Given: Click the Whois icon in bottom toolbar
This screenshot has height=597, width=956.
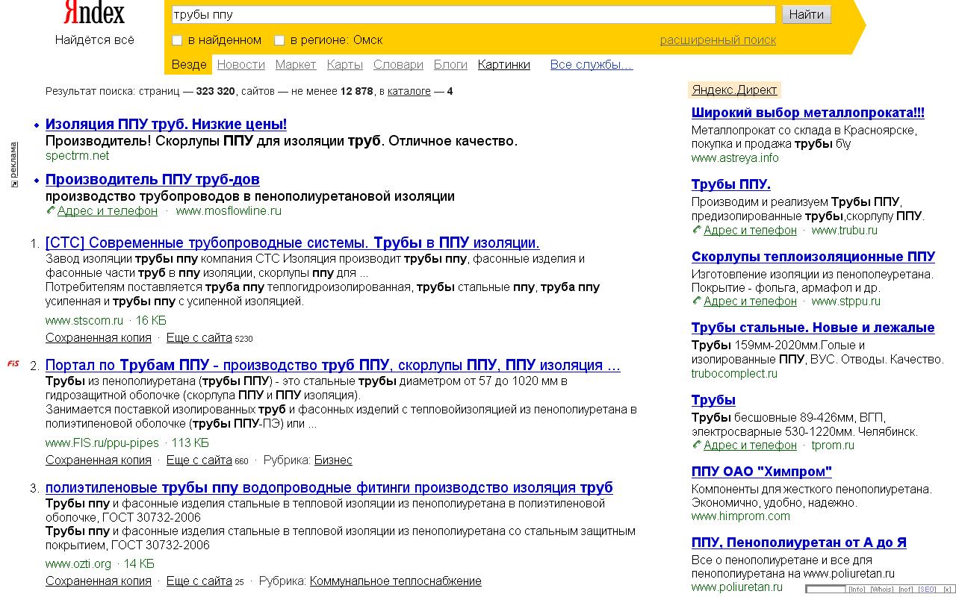Looking at the screenshot, I should (882, 590).
